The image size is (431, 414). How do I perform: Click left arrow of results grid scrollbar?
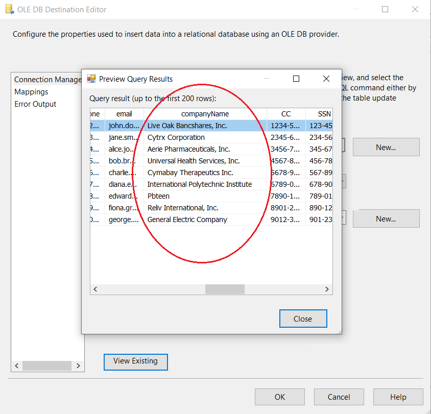tap(95, 289)
